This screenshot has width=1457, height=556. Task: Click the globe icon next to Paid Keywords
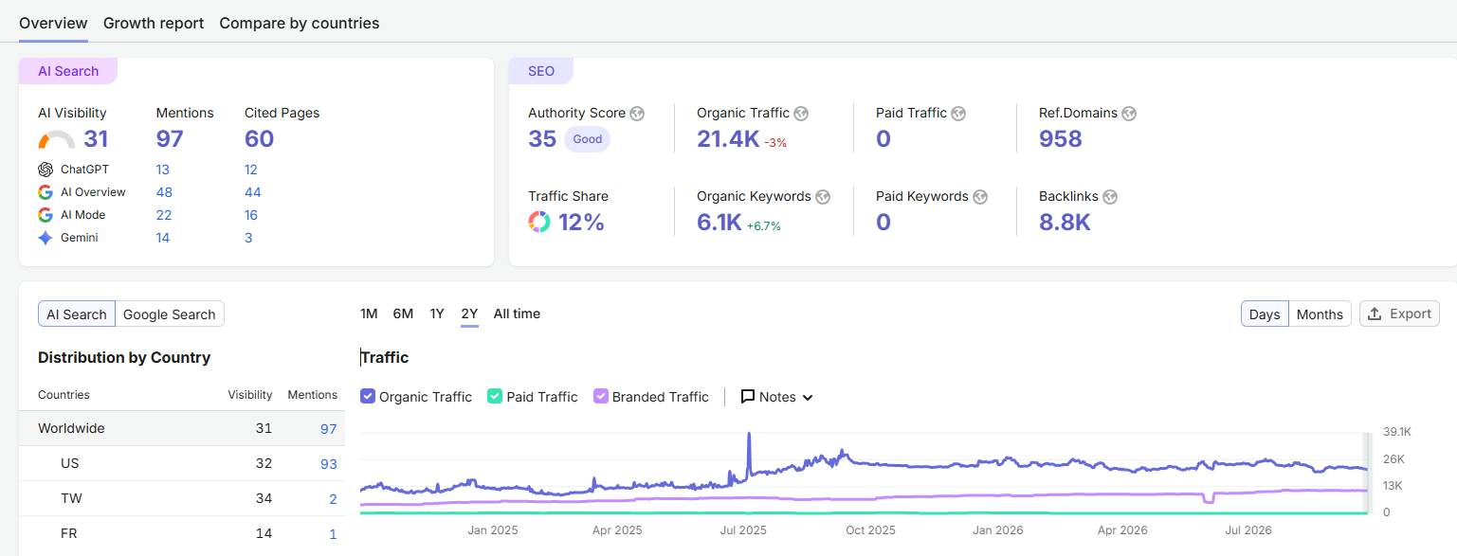(980, 197)
